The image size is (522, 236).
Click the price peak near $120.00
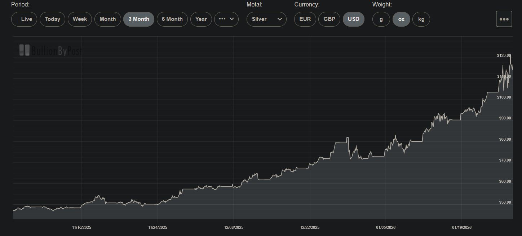(x=510, y=55)
